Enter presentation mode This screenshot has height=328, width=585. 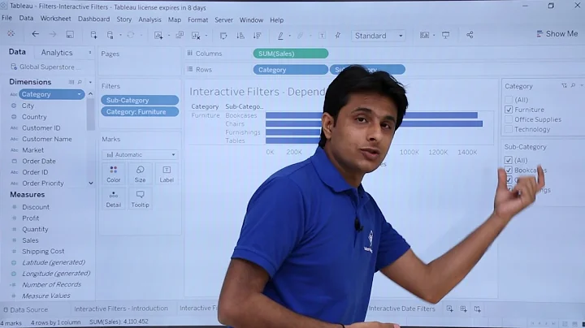coord(445,35)
